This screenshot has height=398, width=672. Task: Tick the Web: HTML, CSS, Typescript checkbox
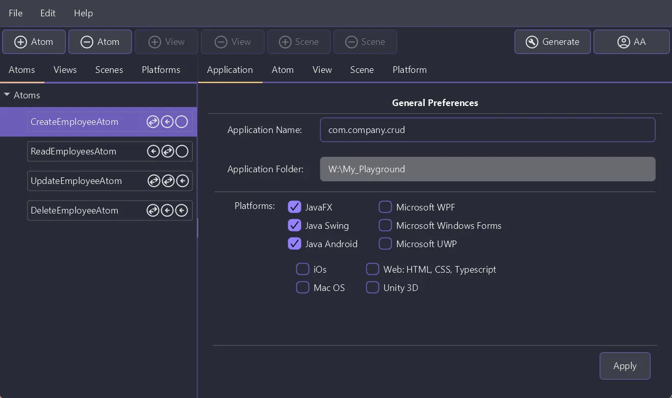coord(373,269)
